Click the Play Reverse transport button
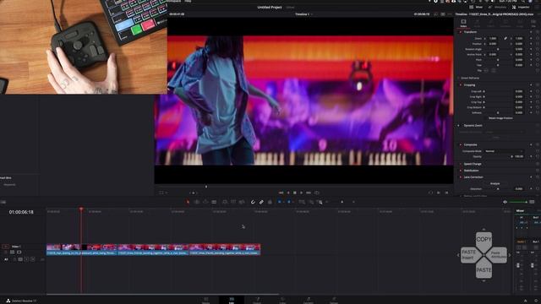 tap(288, 193)
